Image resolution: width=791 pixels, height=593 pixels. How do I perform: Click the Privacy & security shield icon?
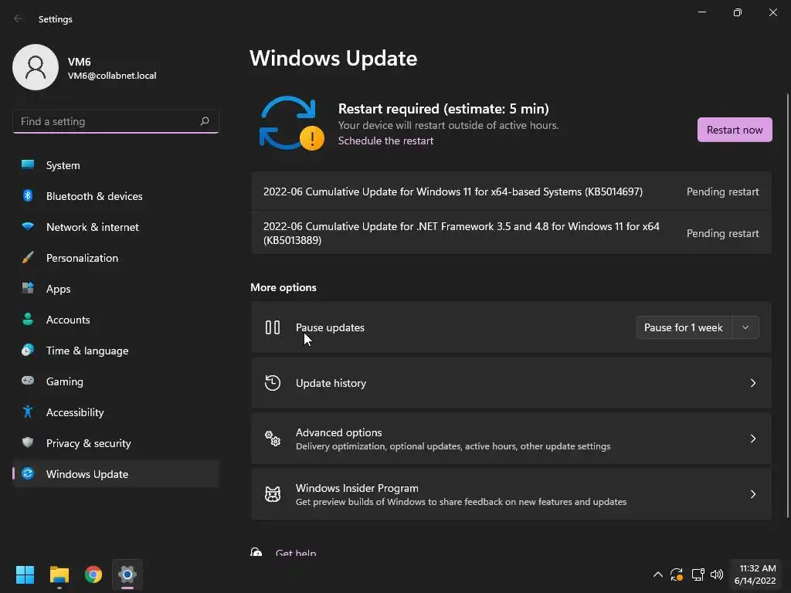[x=28, y=443]
